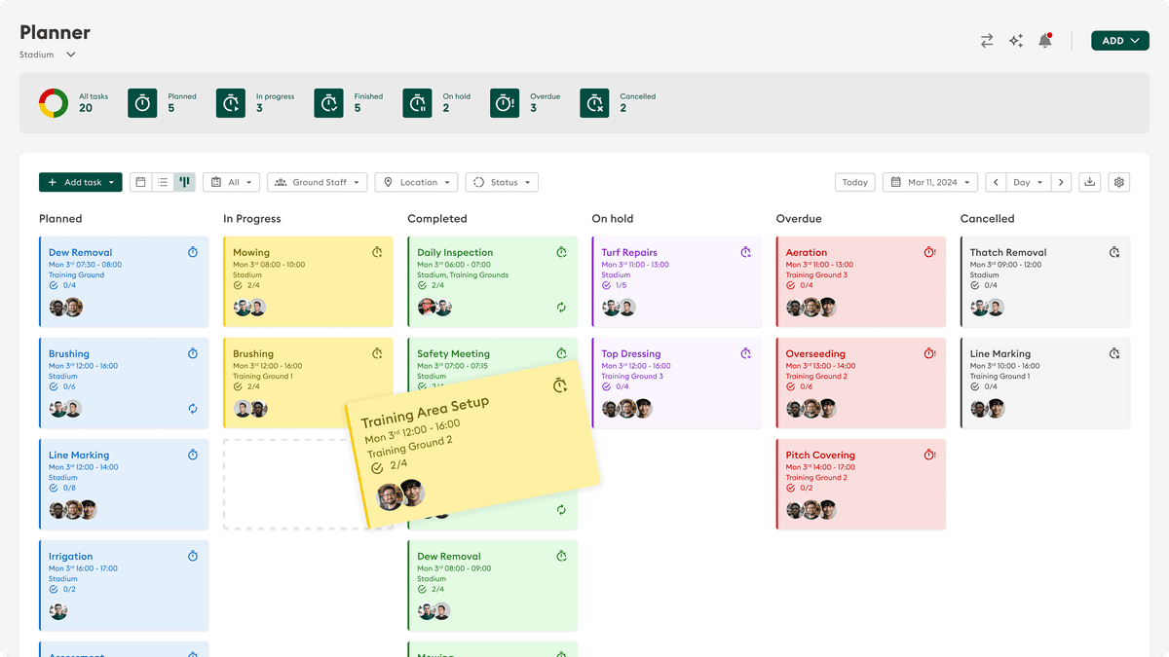1169x657 pixels.
Task: Open notifications via the bell icon
Action: pyautogui.click(x=1045, y=40)
